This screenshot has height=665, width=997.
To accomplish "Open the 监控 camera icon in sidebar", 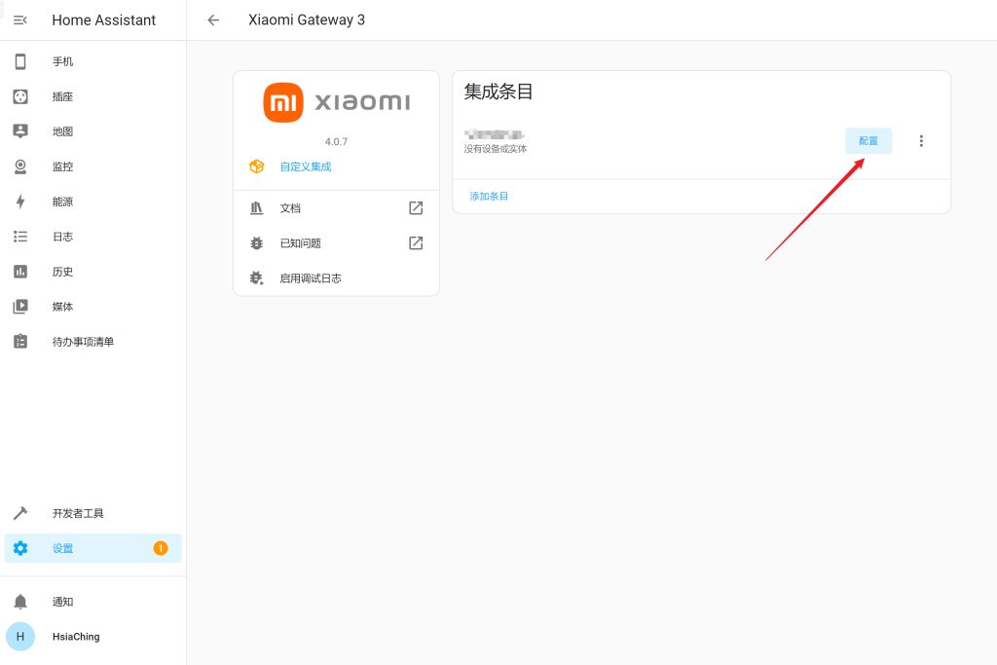I will coord(20,166).
